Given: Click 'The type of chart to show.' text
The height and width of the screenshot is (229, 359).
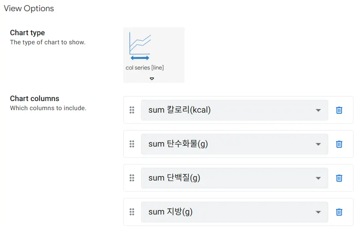Looking at the screenshot, I should click(x=48, y=42).
